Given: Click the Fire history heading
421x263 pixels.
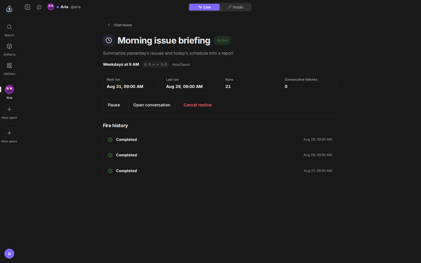Looking at the screenshot, I should tap(115, 125).
